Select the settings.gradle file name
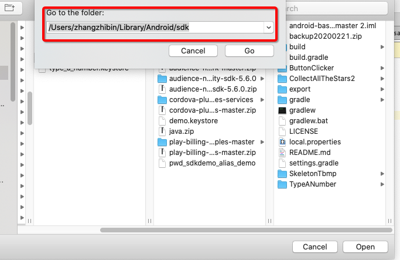 tap(314, 163)
